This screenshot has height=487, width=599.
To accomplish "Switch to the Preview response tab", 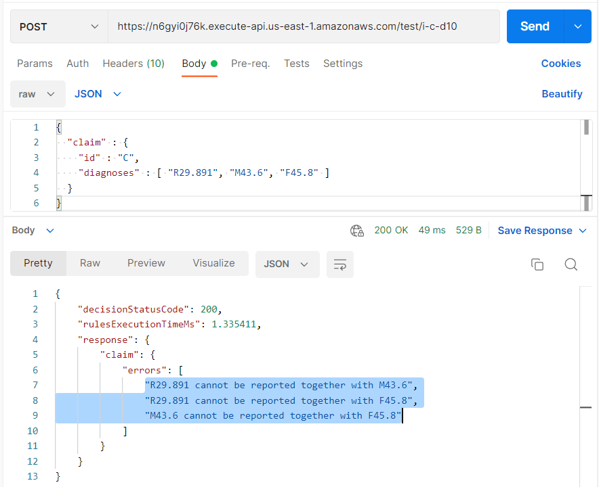I will coord(146,263).
